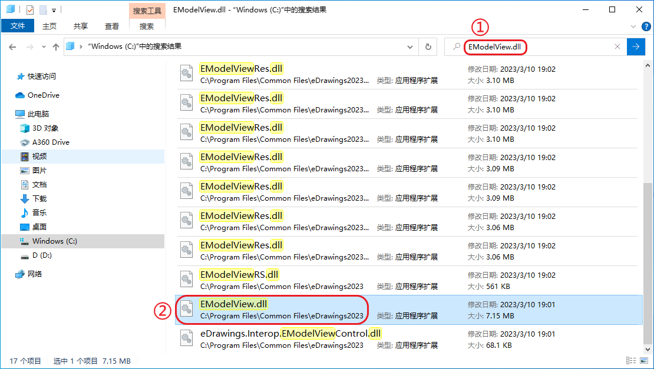Select the 搜索工具 contextual tab header
This screenshot has height=369, width=654.
point(147,11)
